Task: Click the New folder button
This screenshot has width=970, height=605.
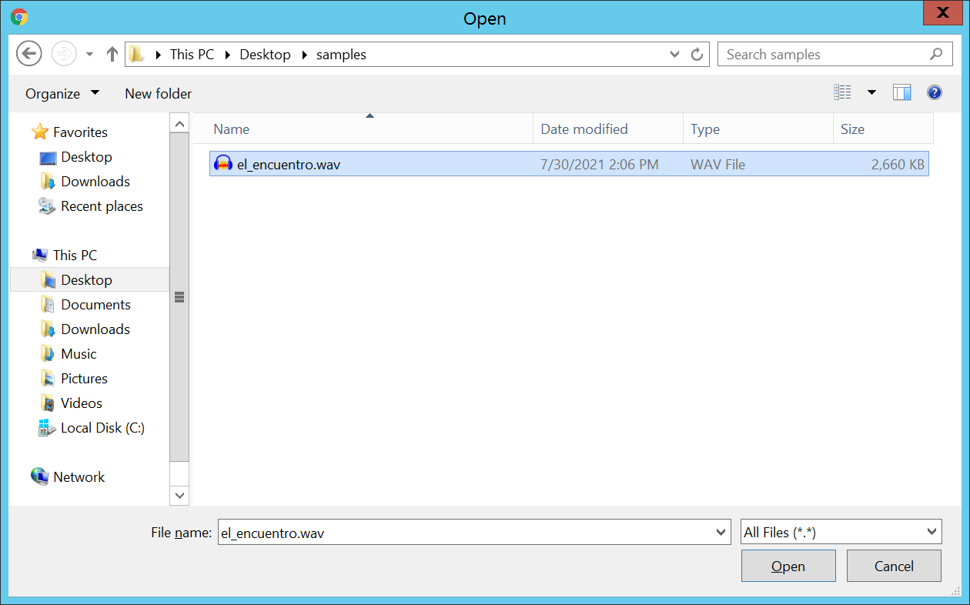Action: tap(158, 93)
